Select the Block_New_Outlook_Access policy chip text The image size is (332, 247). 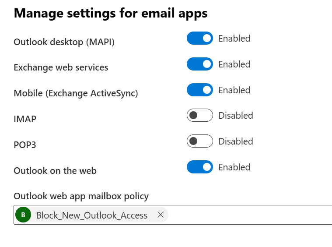tap(92, 215)
